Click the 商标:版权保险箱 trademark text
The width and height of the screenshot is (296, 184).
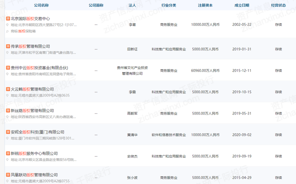tap(23, 31)
